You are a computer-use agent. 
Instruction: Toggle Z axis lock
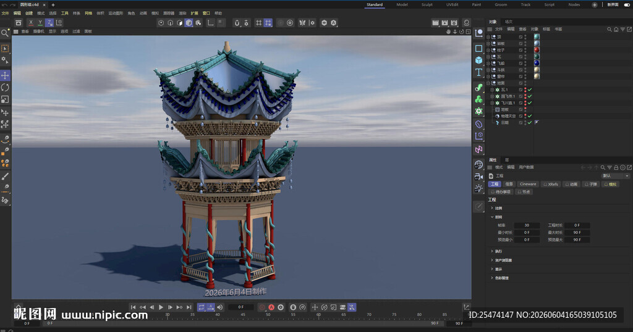point(49,23)
